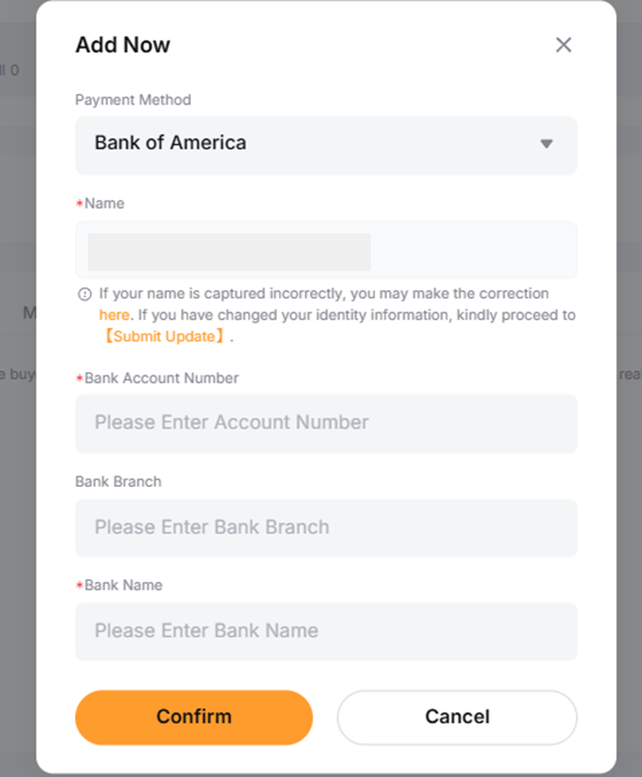The width and height of the screenshot is (642, 777).
Task: Click the Payment Method field label
Action: pos(133,100)
